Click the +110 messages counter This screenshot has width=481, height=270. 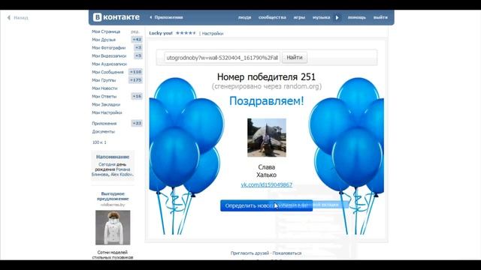click(x=135, y=72)
